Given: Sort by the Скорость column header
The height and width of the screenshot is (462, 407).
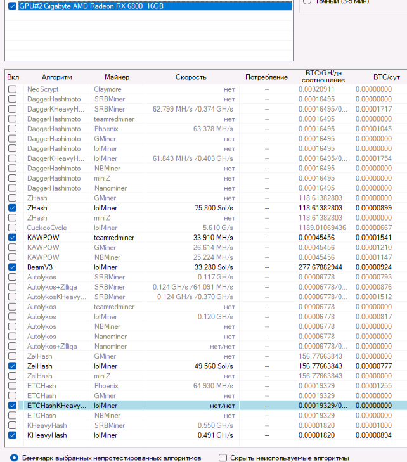Looking at the screenshot, I should coord(191,77).
